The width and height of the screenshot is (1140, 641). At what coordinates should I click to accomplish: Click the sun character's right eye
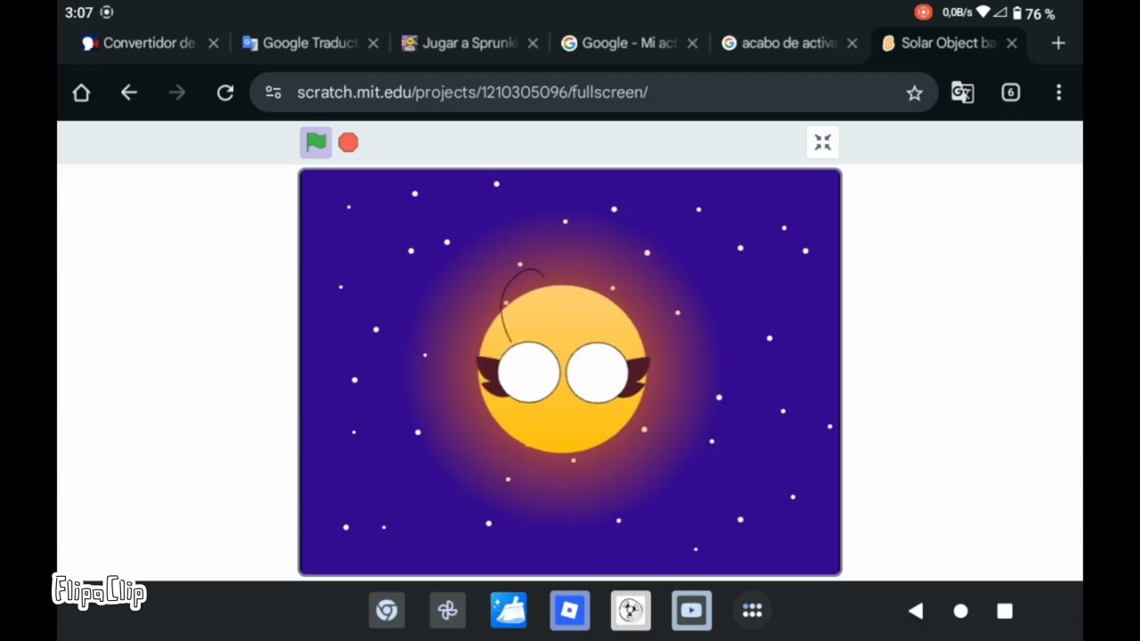597,372
